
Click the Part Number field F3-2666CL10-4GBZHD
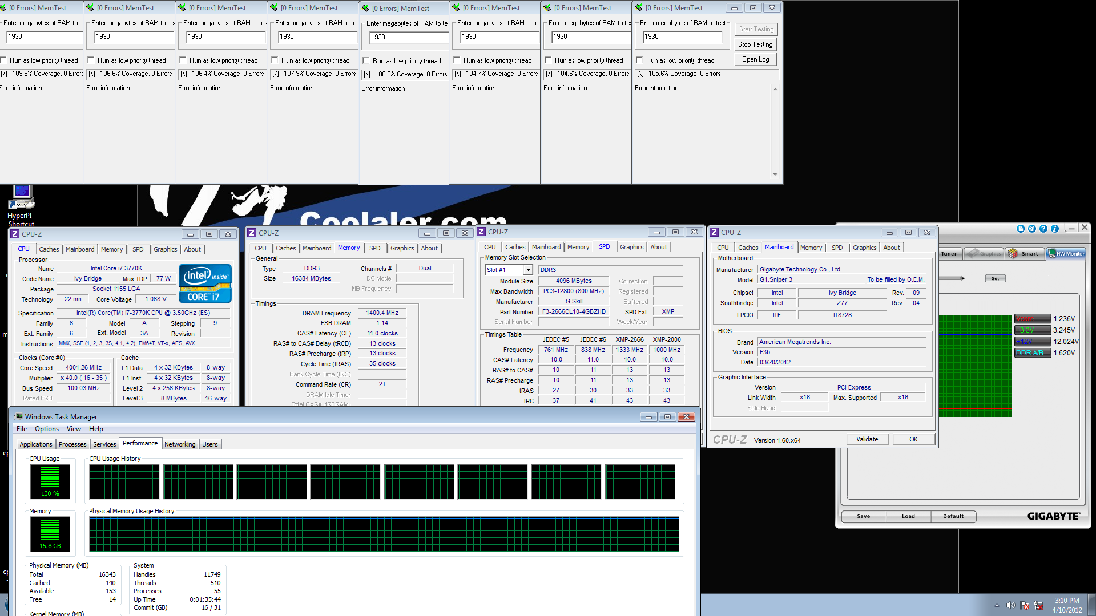tap(574, 312)
